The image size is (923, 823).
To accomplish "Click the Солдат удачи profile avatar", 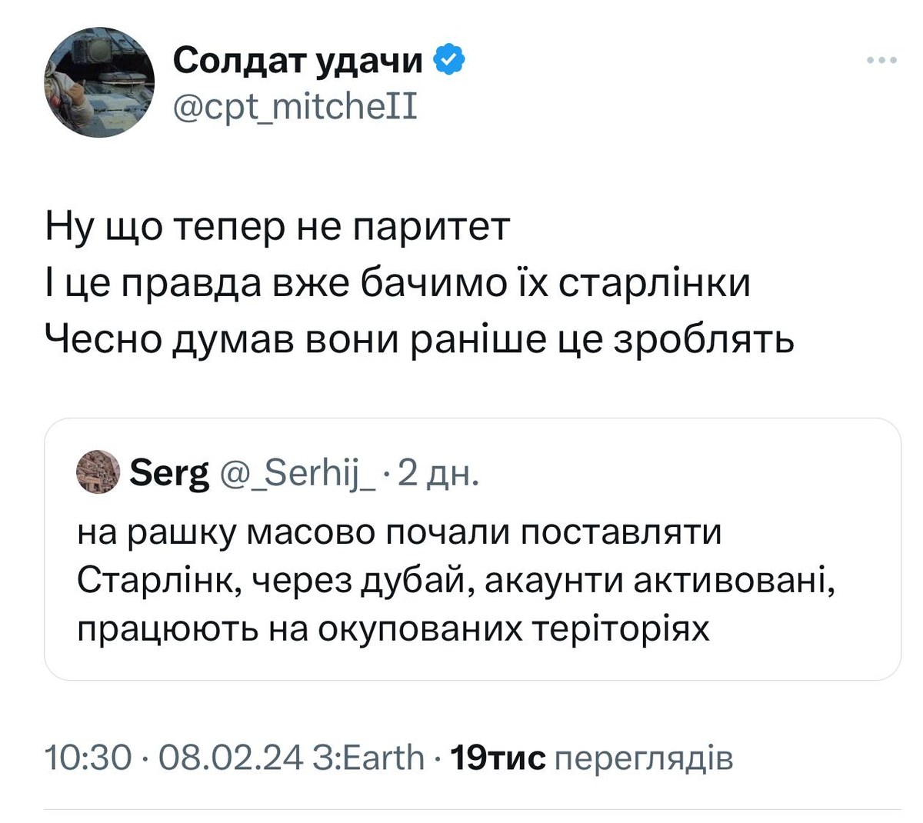I will click(x=100, y=82).
